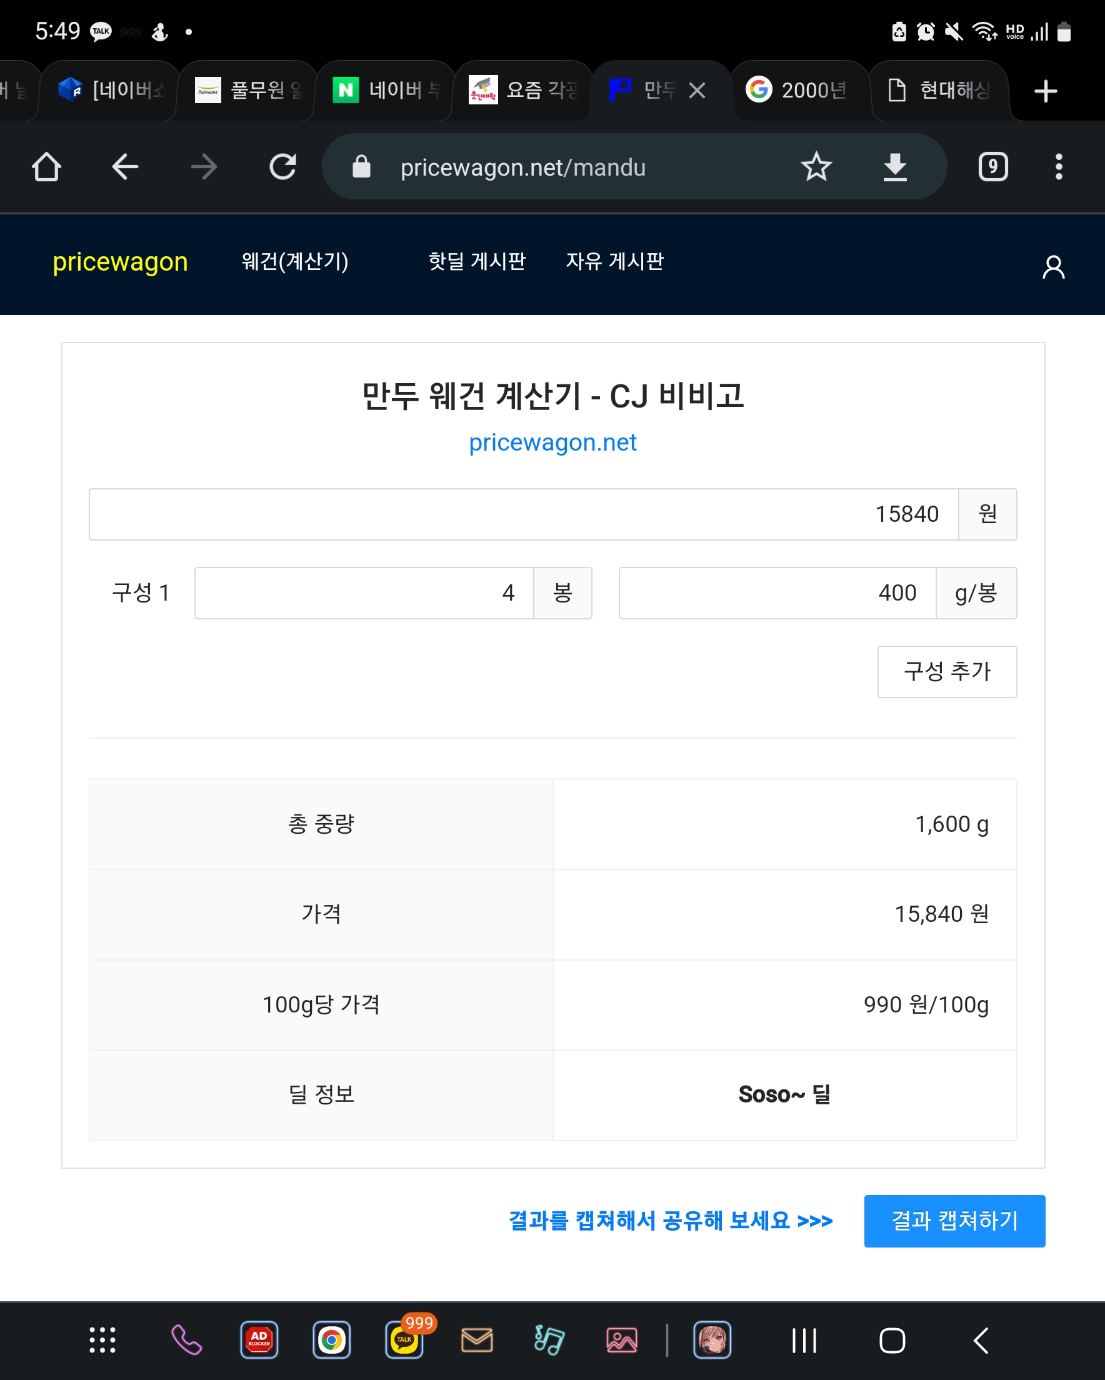Click the 구성 추가 button
The image size is (1105, 1380).
[946, 671]
